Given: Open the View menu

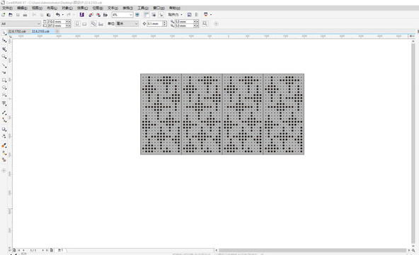Looking at the screenshot, I should tap(37, 8).
